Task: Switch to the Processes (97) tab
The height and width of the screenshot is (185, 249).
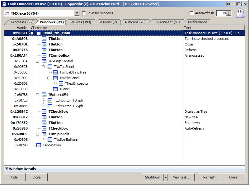Action: coord(22,22)
